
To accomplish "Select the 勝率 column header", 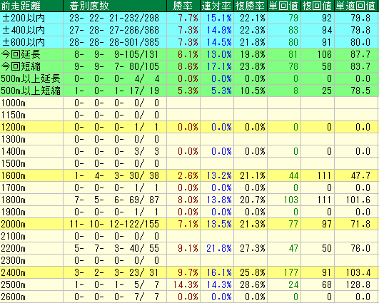I will pyautogui.click(x=183, y=6).
